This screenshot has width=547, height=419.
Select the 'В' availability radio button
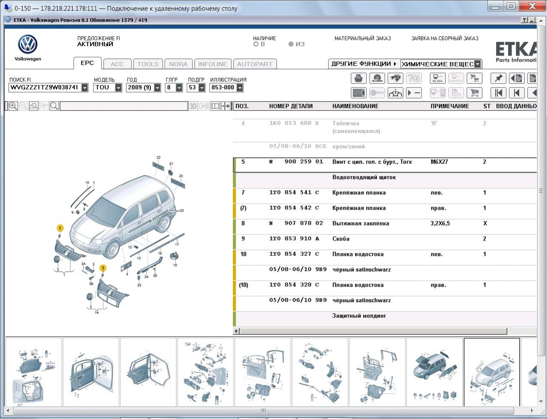click(256, 44)
